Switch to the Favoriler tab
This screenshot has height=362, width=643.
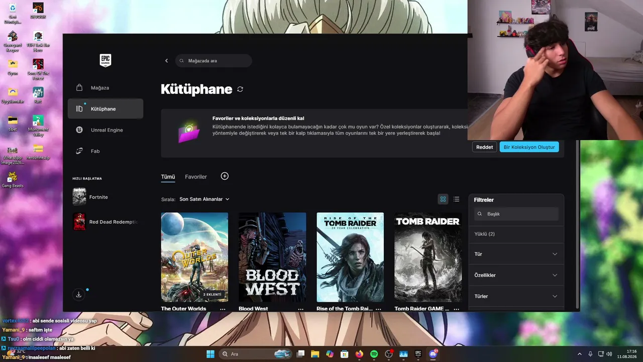pyautogui.click(x=196, y=177)
